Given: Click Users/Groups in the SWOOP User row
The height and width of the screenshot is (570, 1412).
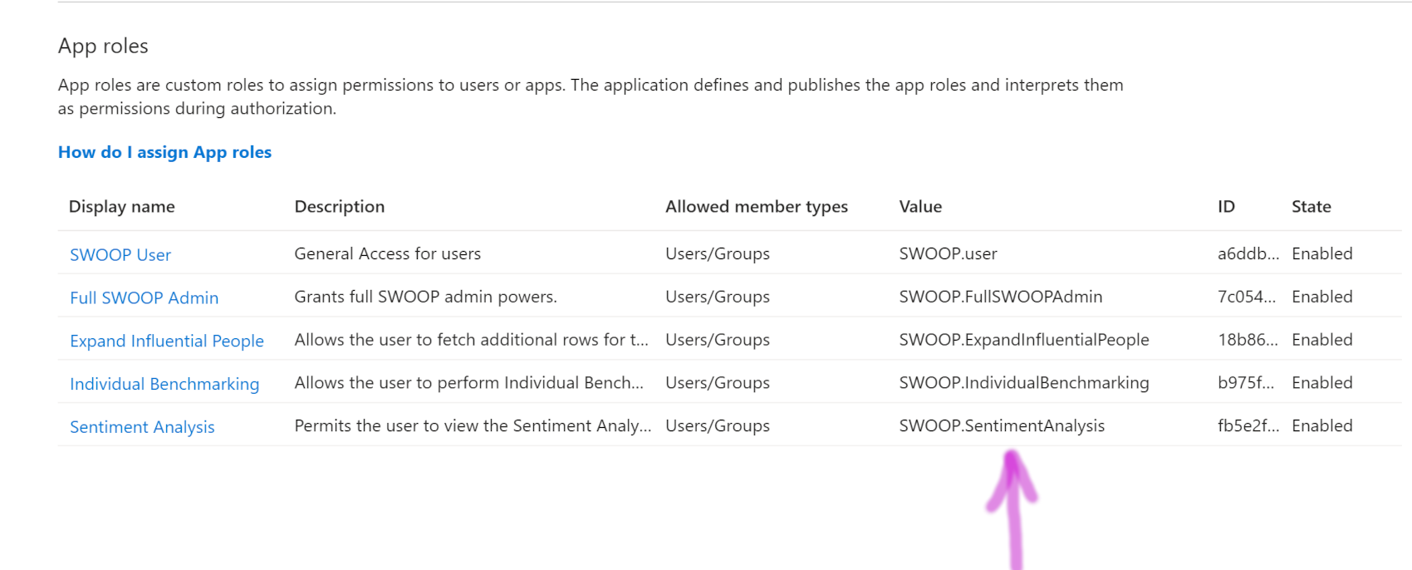Looking at the screenshot, I should click(718, 253).
